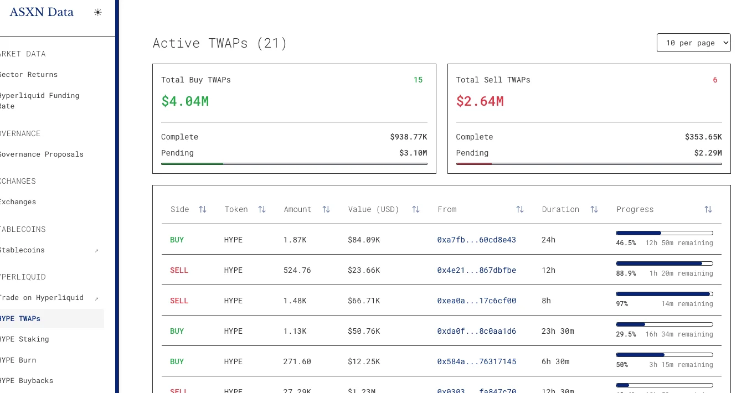Sort table by Amount column
This screenshot has height=393, width=752.
326,209
